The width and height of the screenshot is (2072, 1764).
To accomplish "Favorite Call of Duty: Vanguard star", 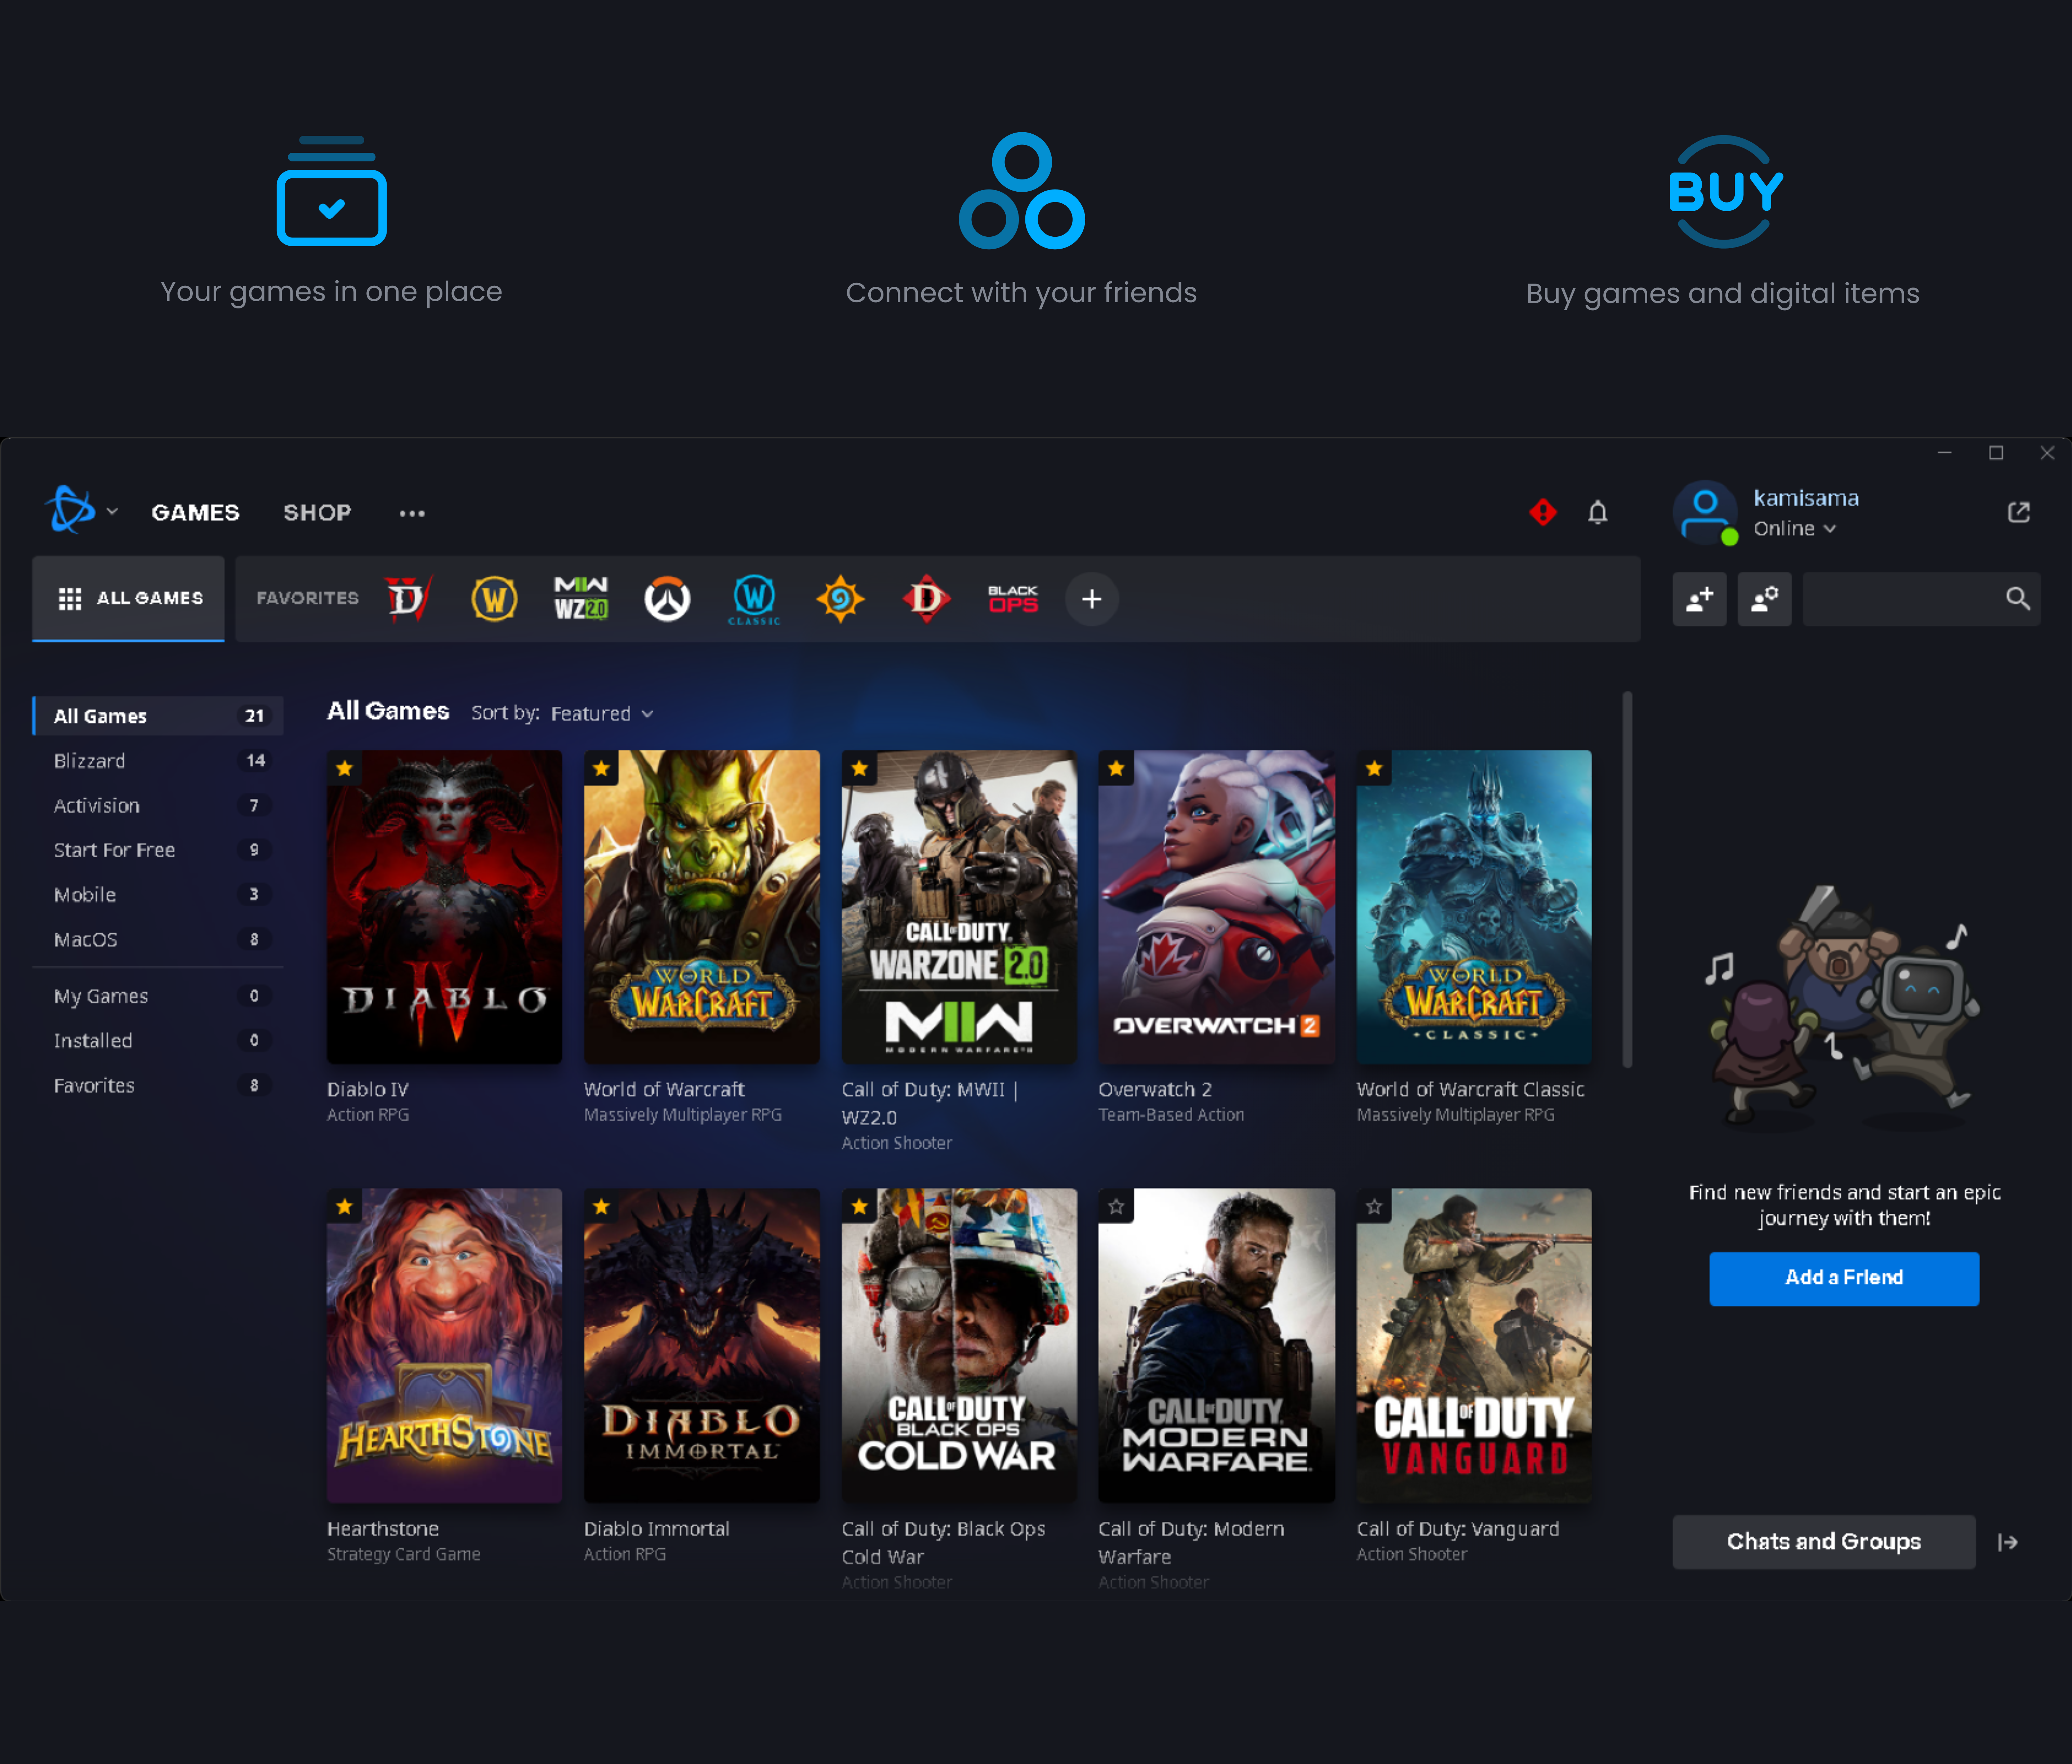I will 1374,1206.
